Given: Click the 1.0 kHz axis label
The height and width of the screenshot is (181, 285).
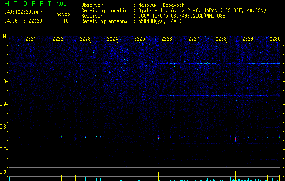Looking at the screenshot, I should (4, 81).
